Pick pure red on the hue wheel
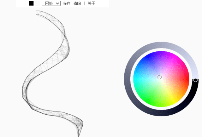The width and height of the screenshot is (202, 137). click(187, 78)
